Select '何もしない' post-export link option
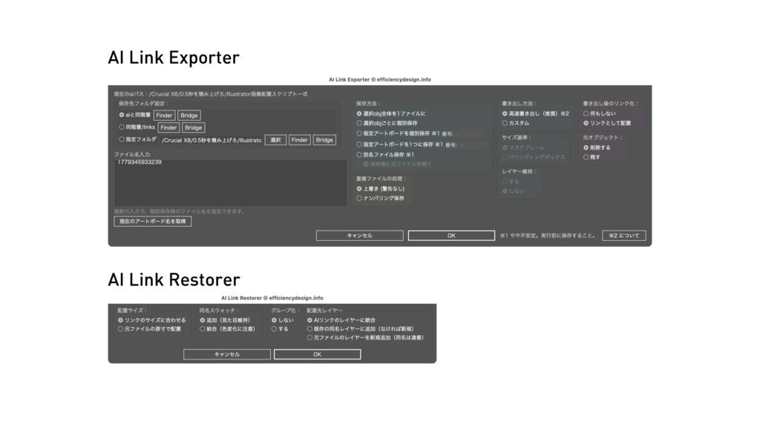Screen dimensions: 760x427 (586, 113)
